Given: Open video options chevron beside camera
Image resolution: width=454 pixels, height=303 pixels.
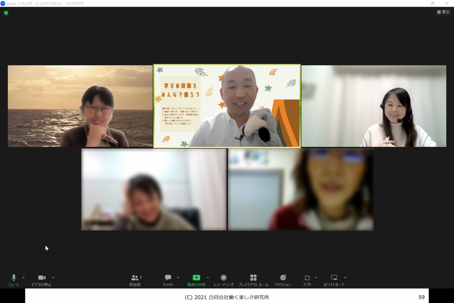Looking at the screenshot, I should [x=53, y=278].
